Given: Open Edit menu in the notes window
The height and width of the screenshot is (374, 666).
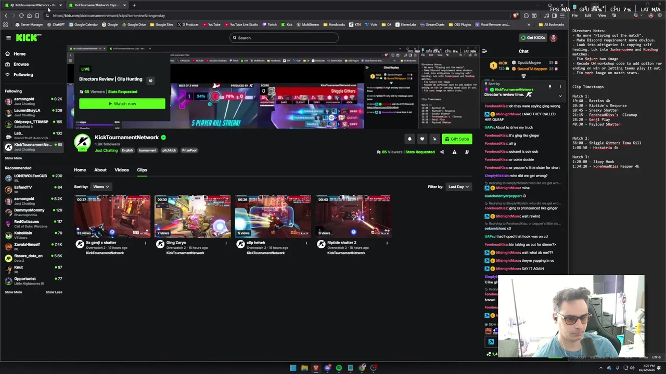Looking at the screenshot, I should click(x=587, y=16).
